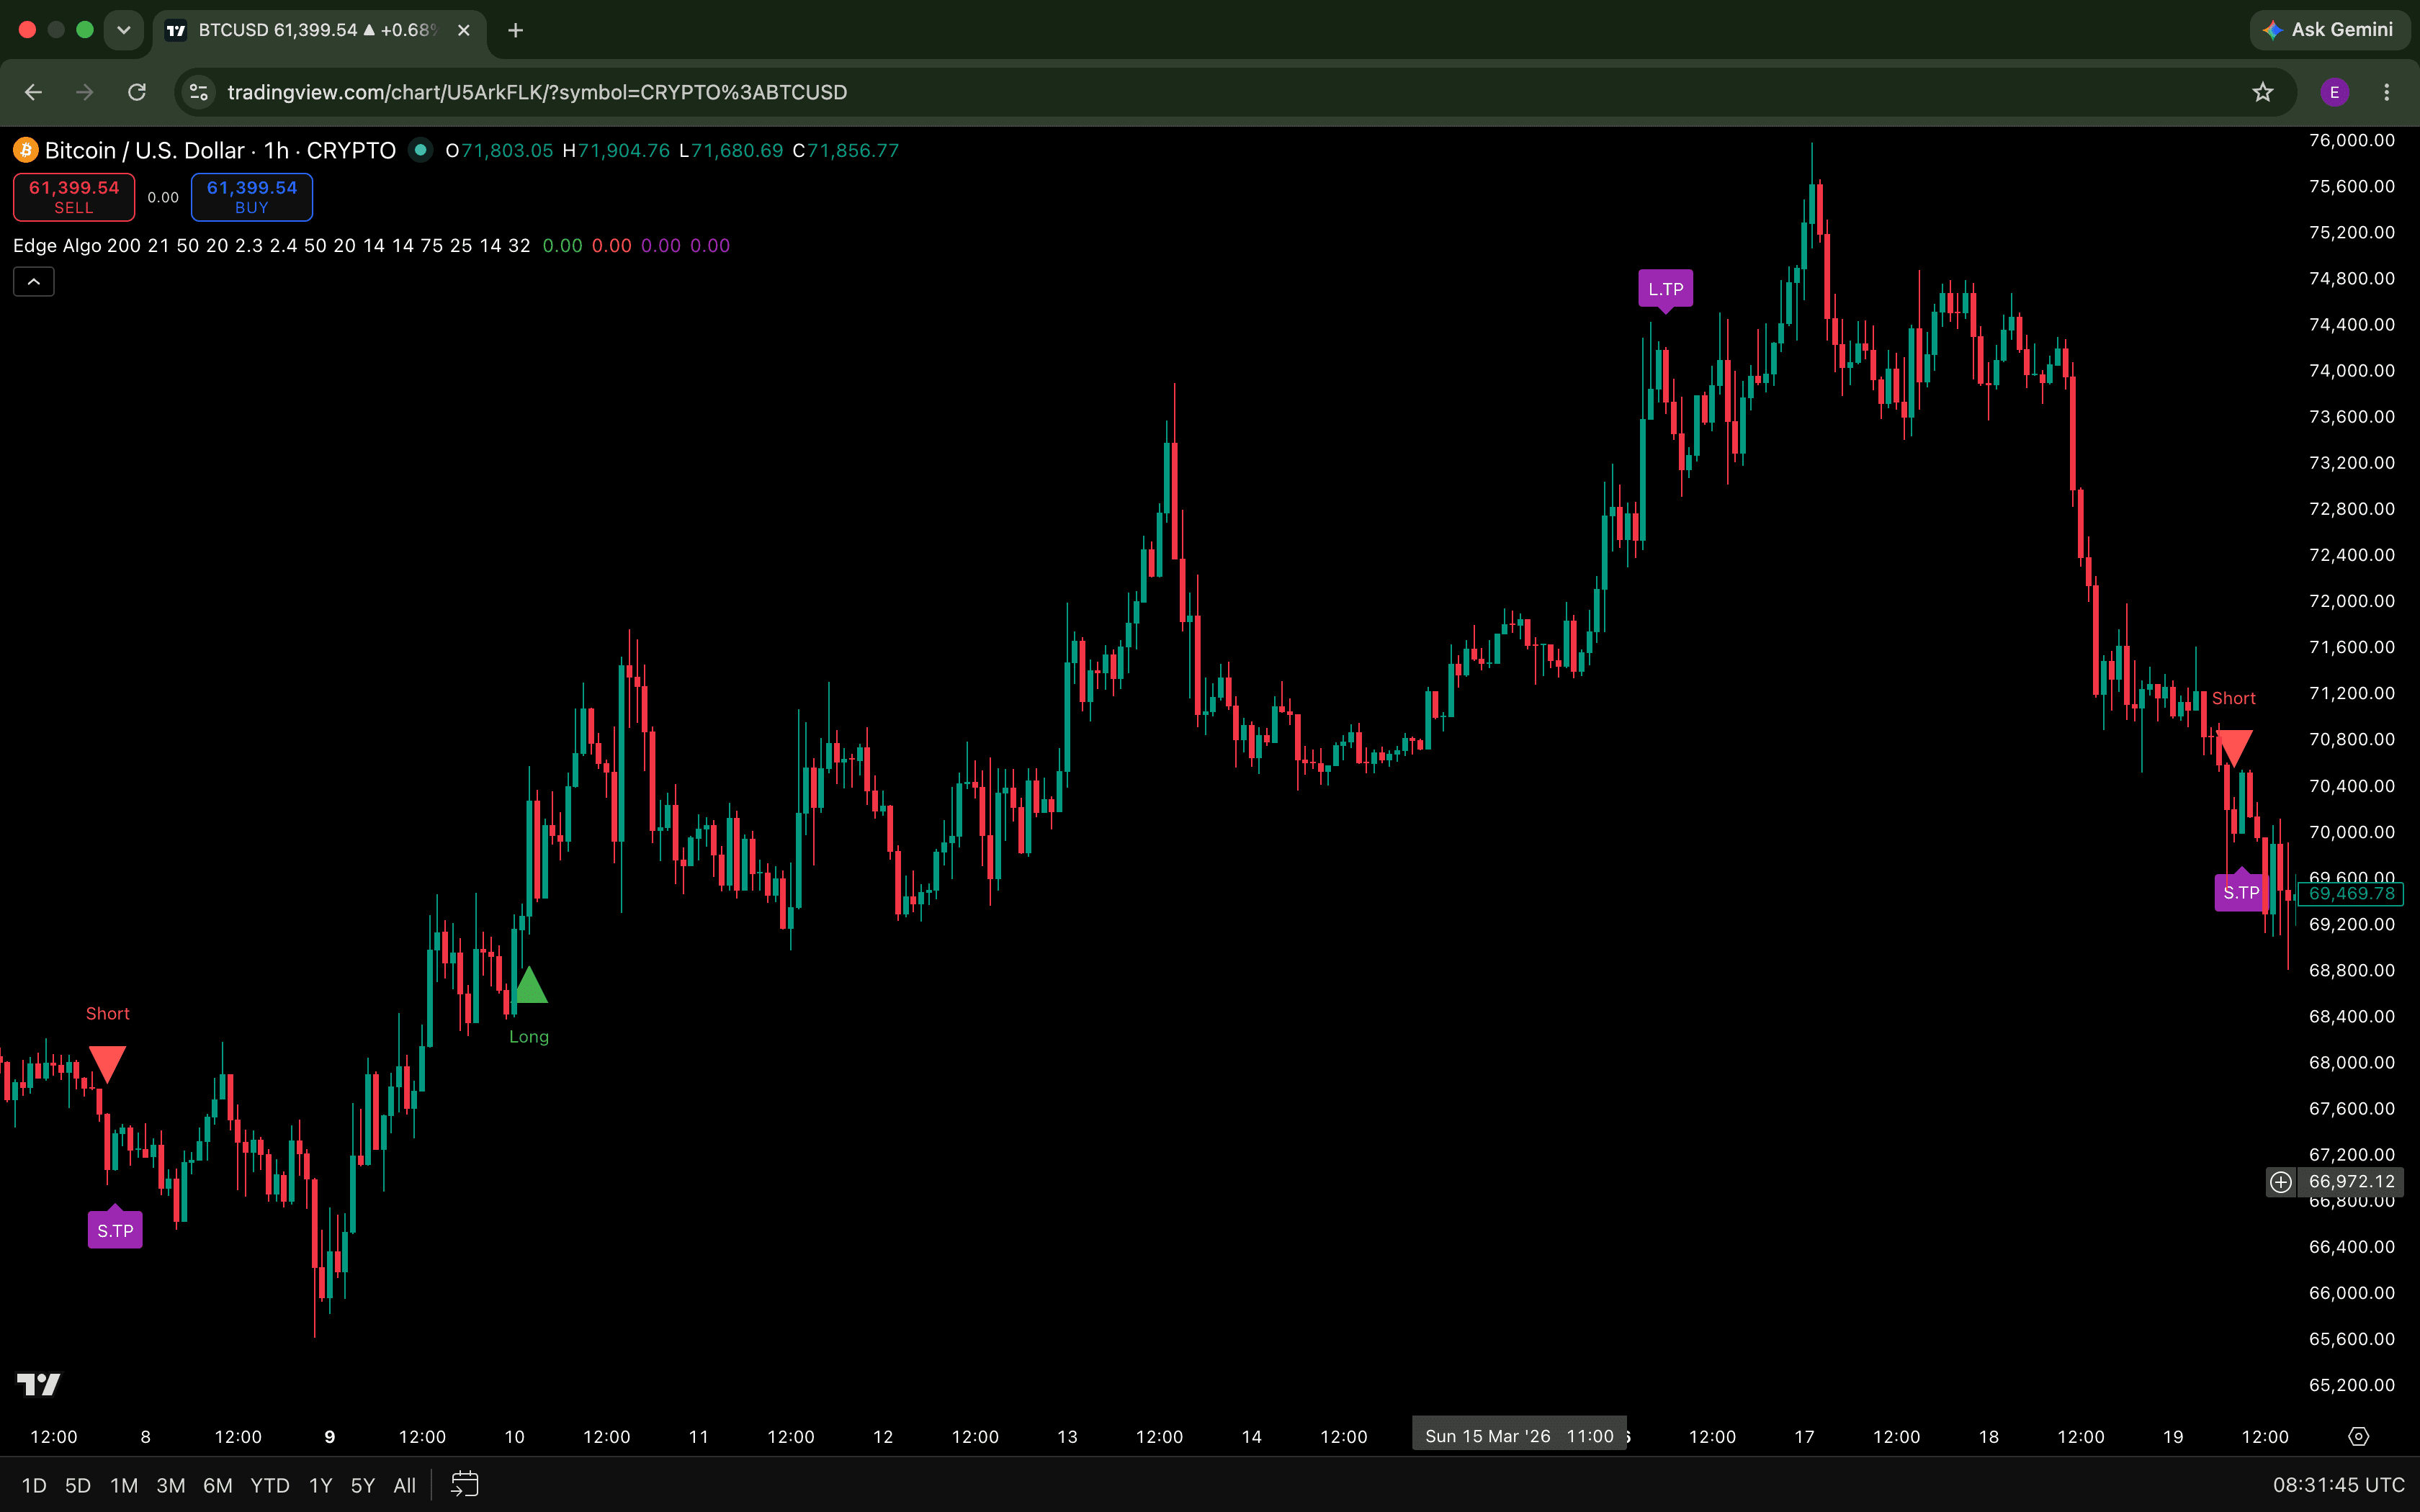Open a new browser tab

click(516, 30)
